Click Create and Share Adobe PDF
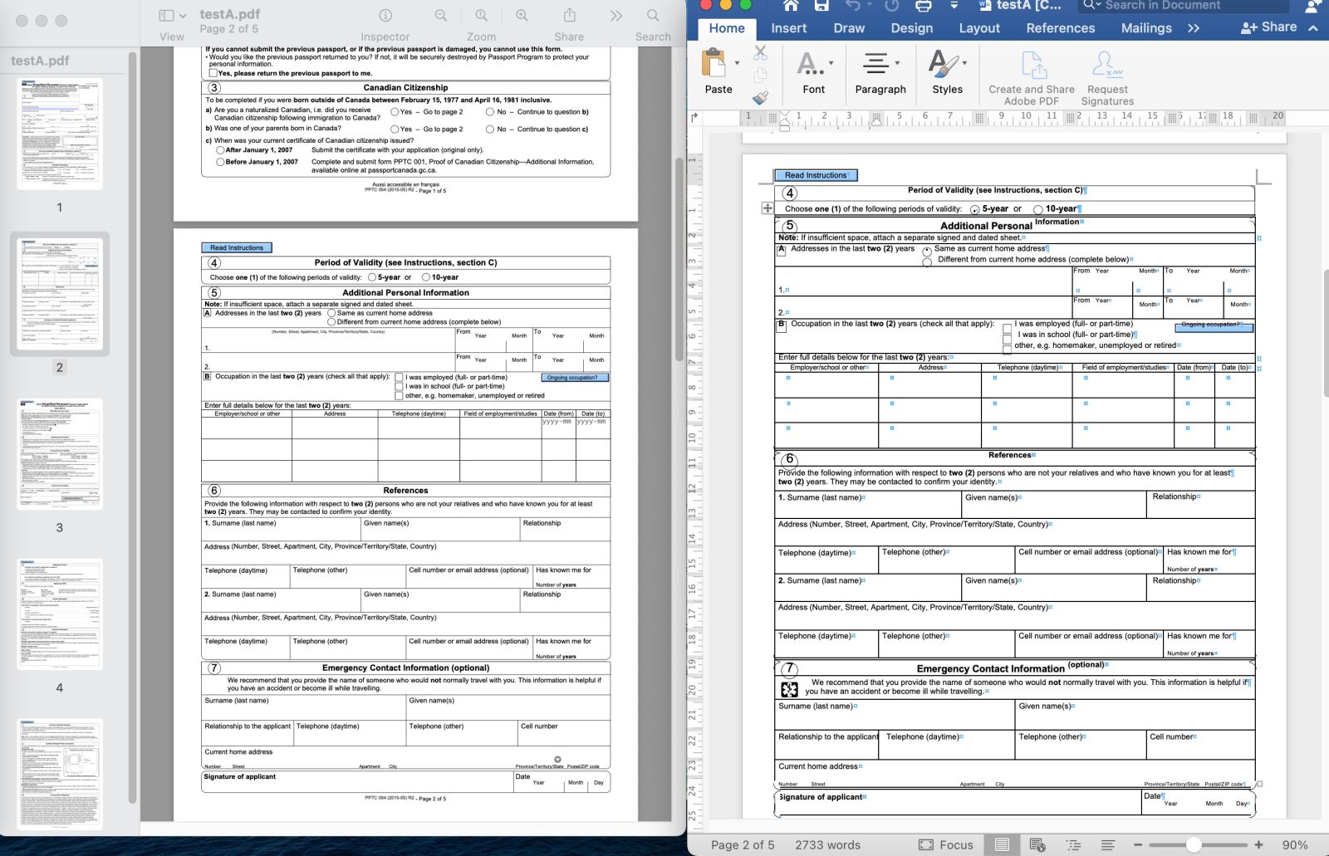The image size is (1329, 856). click(1032, 78)
